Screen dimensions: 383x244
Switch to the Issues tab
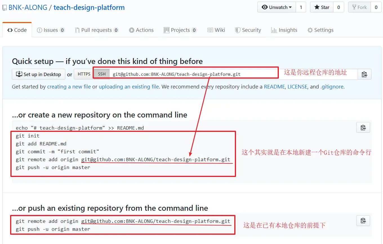(51, 30)
